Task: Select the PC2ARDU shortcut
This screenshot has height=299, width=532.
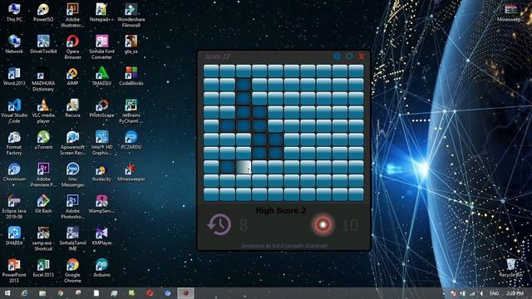Action: (131, 140)
